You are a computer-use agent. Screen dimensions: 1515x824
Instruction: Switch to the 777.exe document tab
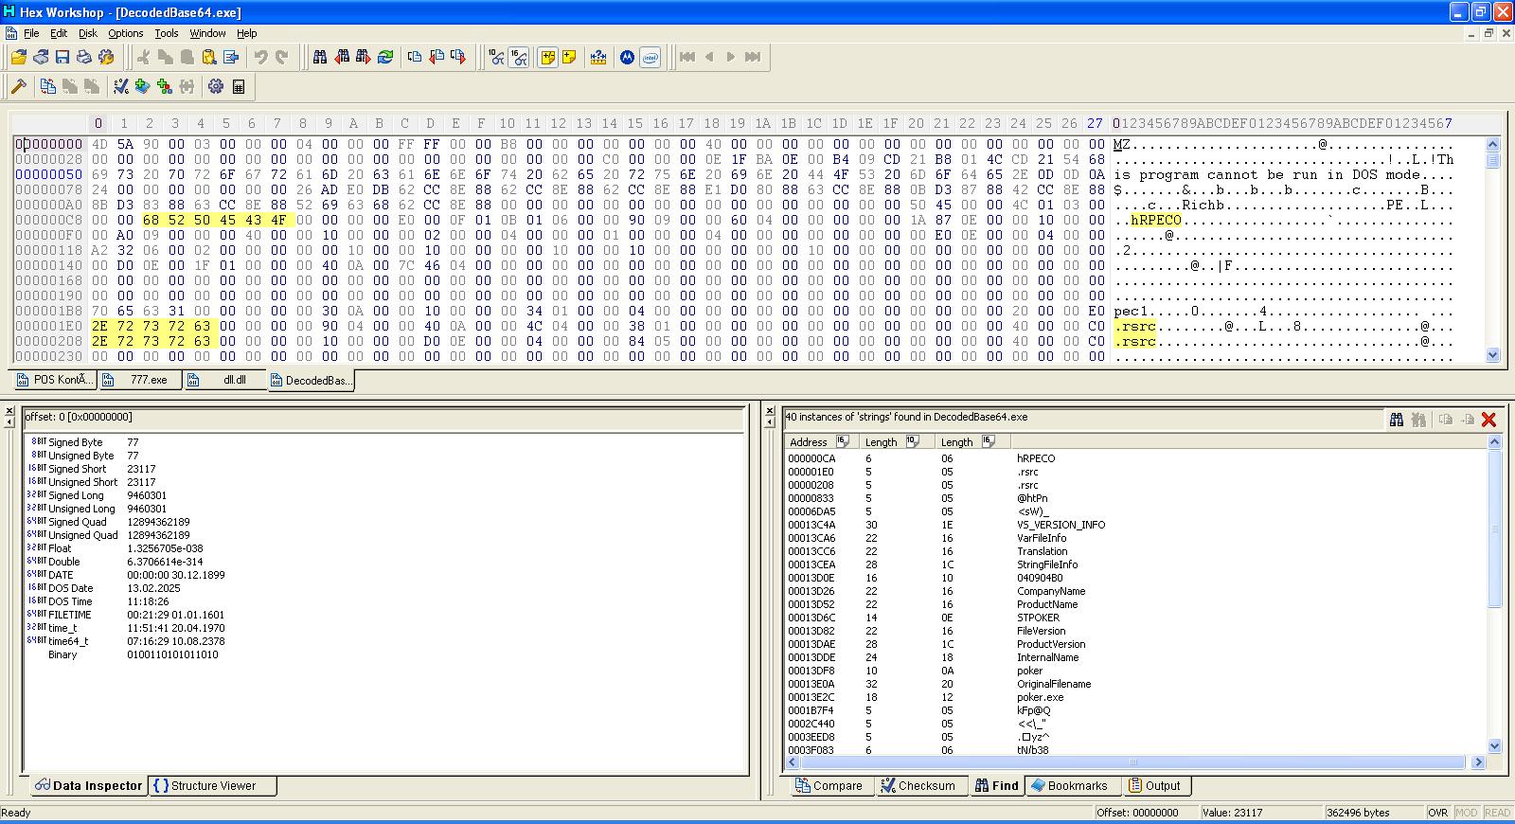140,380
